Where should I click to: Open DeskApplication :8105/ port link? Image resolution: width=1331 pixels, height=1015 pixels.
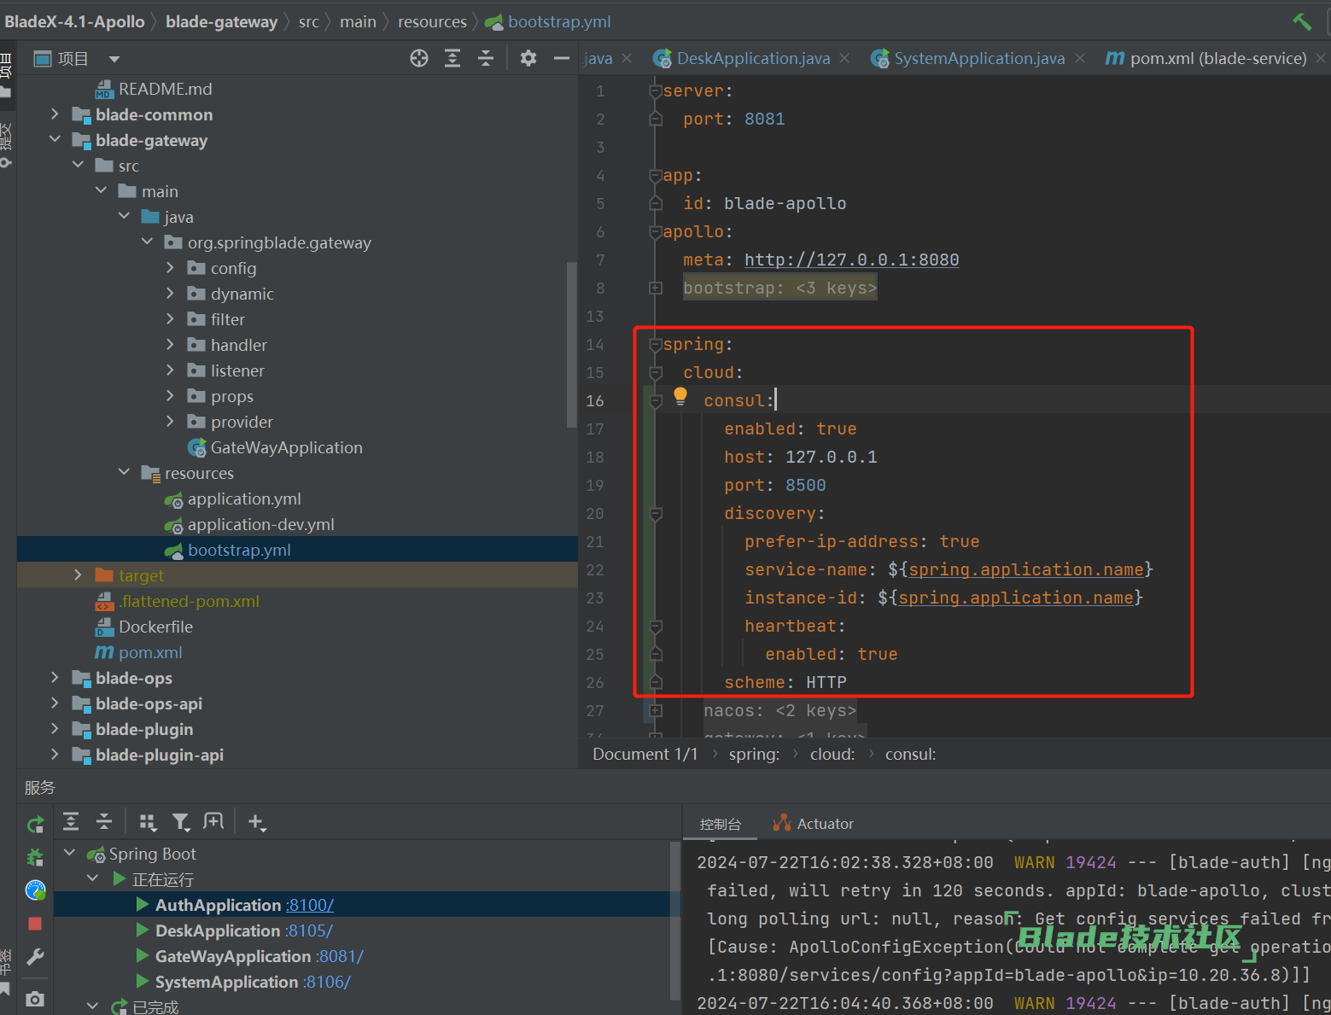coord(308,930)
